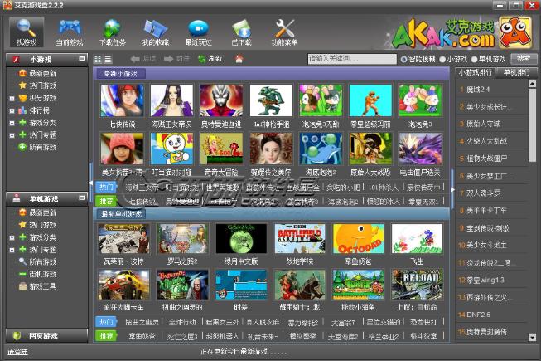The height and width of the screenshot is (361, 541).
Task: Collapse the 小游戏 panel header box
Action: [x=82, y=59]
